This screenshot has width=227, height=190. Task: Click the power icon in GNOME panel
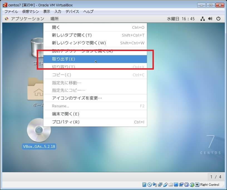218,19
